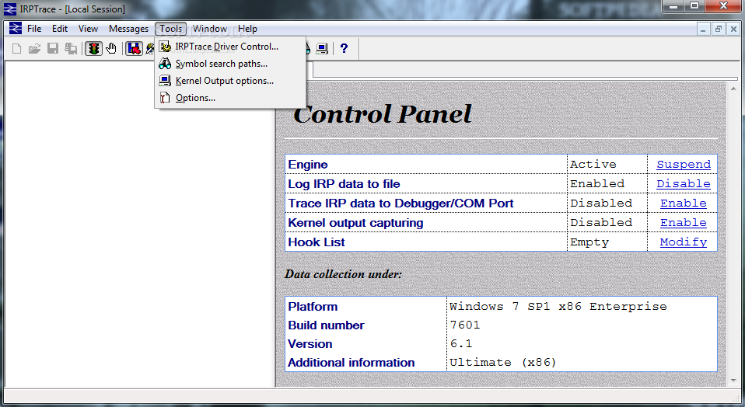
Task: Click the IRPTrace title bar application icon
Action: click(x=10, y=9)
